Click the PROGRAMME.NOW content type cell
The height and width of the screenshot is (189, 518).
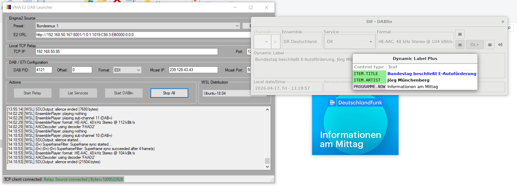click(x=369, y=87)
